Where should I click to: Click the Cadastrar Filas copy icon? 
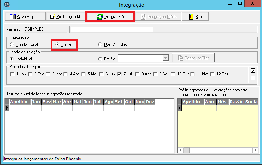pos(180,58)
